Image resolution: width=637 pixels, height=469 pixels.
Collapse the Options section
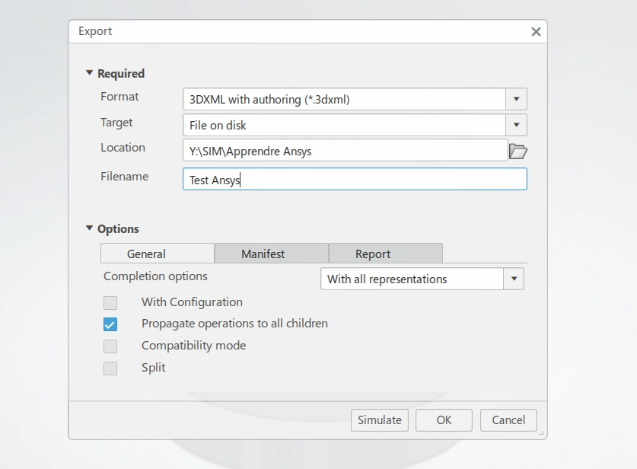click(x=90, y=228)
